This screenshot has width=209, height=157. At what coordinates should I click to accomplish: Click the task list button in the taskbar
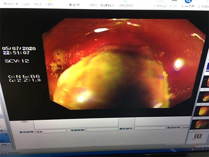click(x=11, y=153)
